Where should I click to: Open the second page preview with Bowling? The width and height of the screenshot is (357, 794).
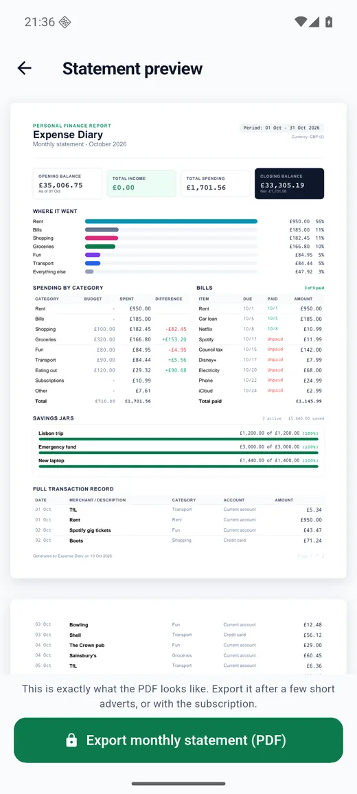pyautogui.click(x=178, y=637)
